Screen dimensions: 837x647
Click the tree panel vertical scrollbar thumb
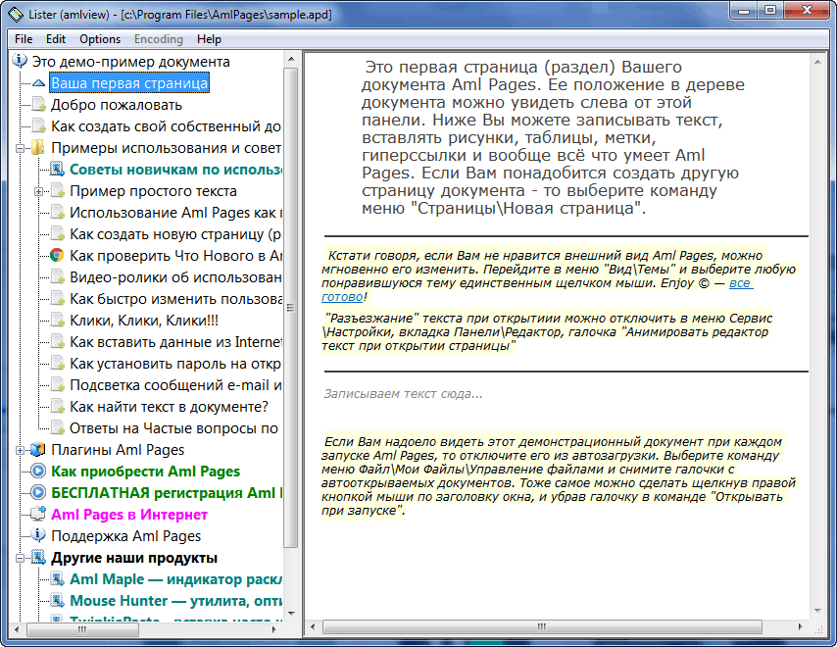pyautogui.click(x=291, y=308)
